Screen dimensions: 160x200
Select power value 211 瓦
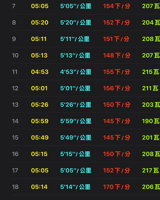pyautogui.click(x=150, y=88)
